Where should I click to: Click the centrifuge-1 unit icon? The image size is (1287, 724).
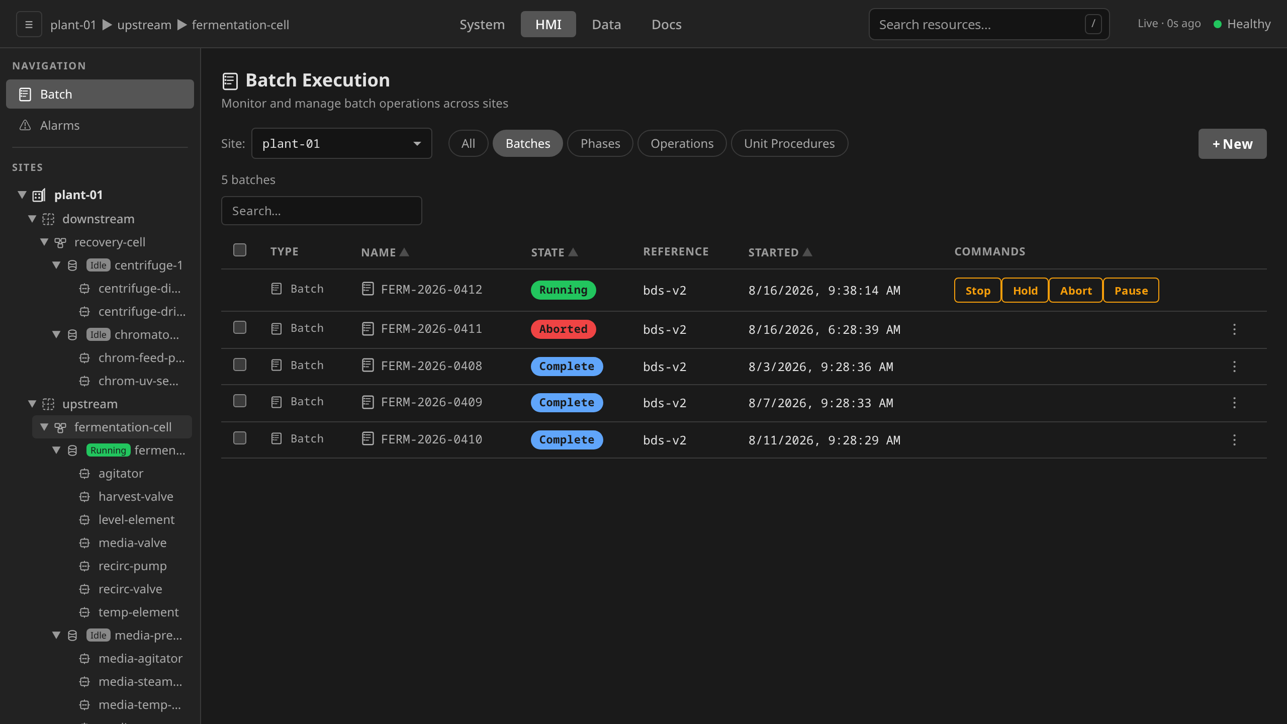72,265
